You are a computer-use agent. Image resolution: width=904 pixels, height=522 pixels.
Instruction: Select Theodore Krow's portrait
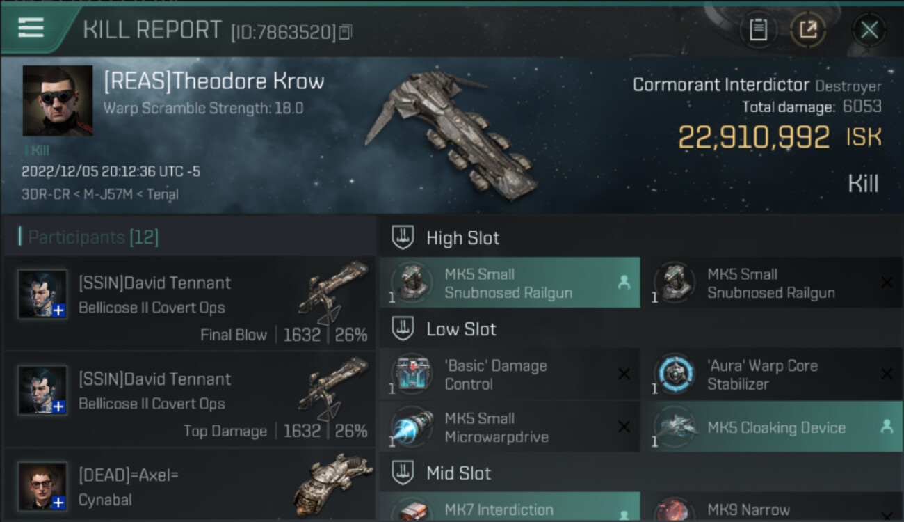58,100
